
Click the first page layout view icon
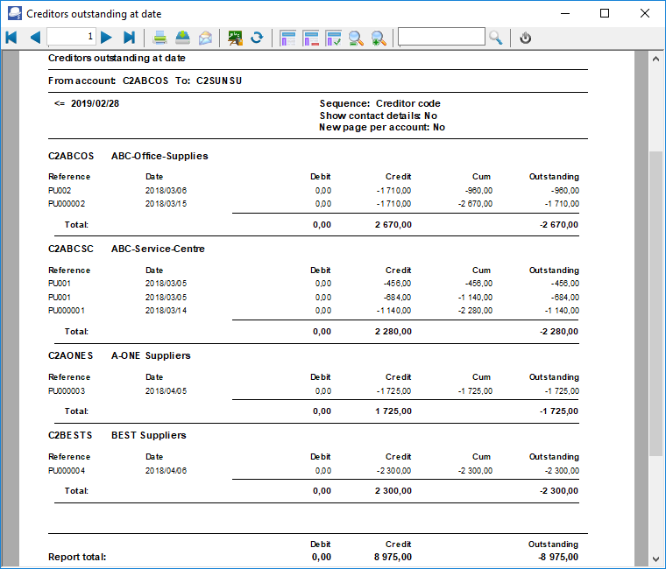(x=287, y=38)
